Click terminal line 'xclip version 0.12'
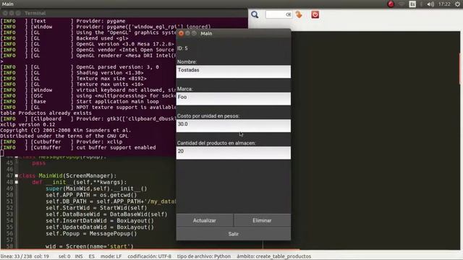Viewport: 463px width, 260px height. [x=27, y=125]
